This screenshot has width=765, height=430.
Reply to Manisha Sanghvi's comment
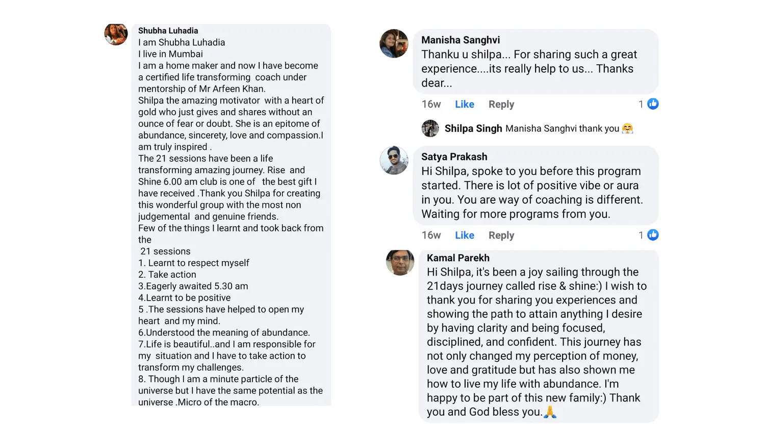[x=501, y=104]
